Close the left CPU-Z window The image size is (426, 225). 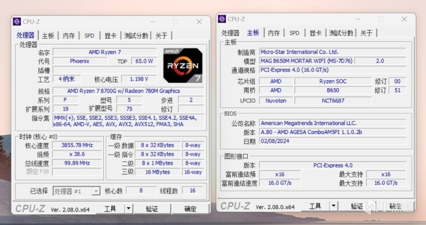199,22
